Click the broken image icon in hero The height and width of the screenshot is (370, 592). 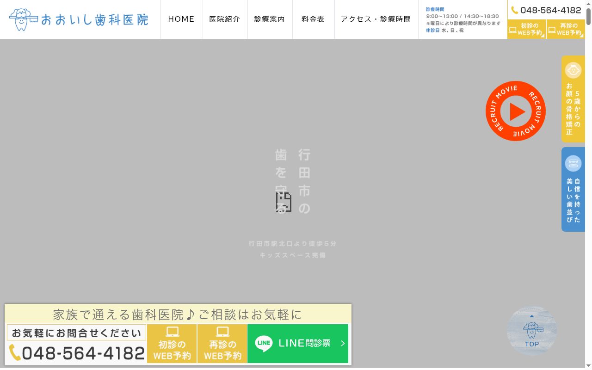284,202
